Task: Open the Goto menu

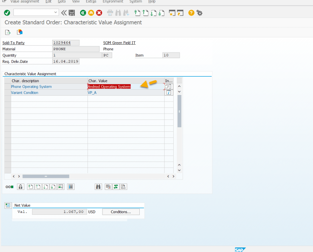Action: (x=62, y=1)
